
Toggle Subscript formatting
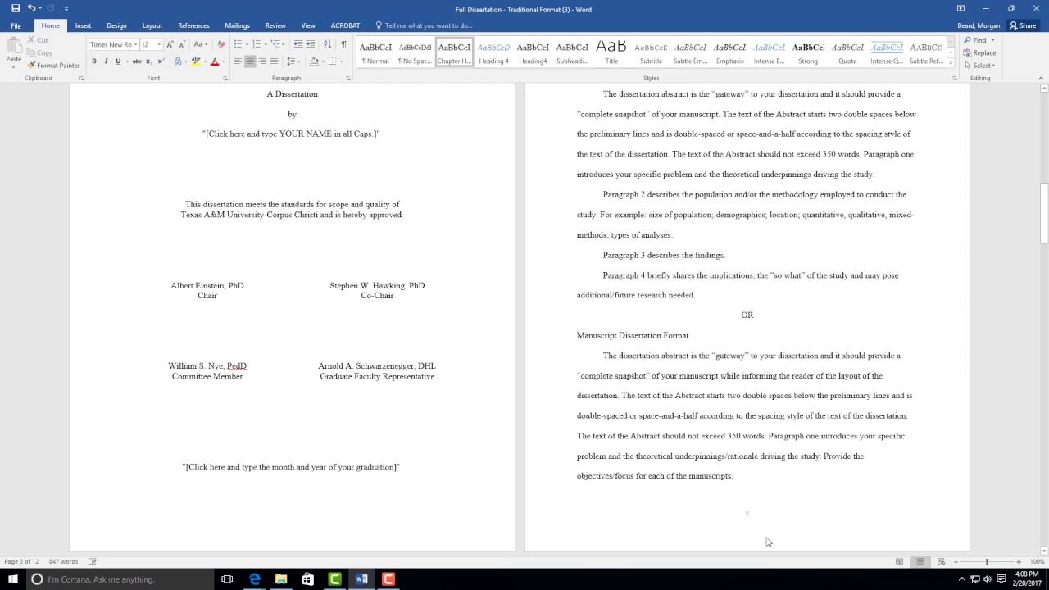148,61
